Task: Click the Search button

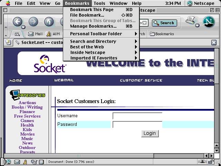Action: tap(164, 23)
